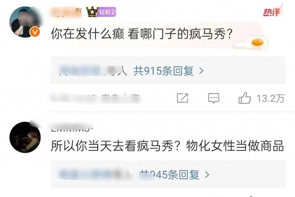295x197 pixels.
Task: Select comment 所以你当天去看疯马秀
Action: (112, 146)
